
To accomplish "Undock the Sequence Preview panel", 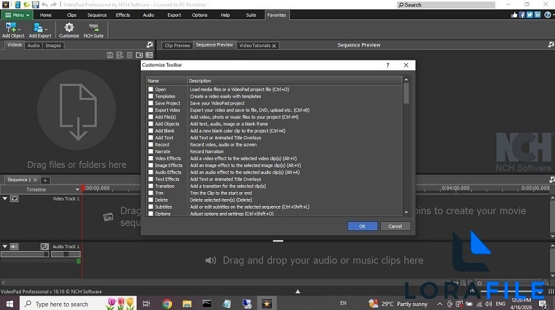I will [x=551, y=44].
